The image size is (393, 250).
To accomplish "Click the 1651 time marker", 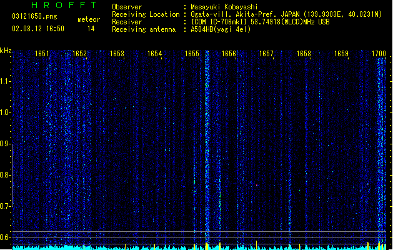I will (x=42, y=54).
